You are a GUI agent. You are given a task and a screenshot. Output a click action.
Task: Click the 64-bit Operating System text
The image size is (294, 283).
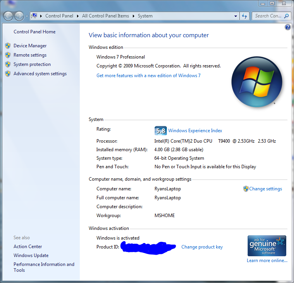point(179,158)
